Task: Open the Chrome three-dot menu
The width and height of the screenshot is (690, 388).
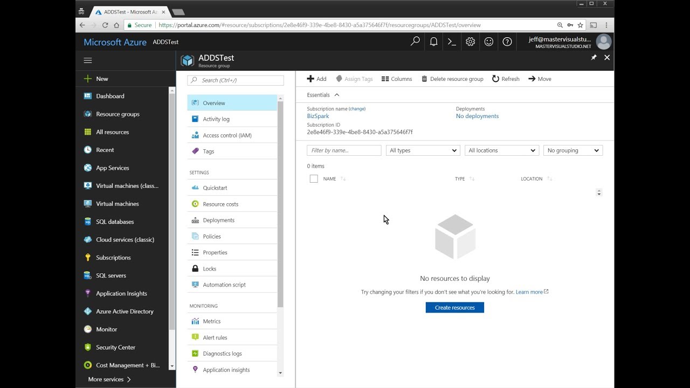Action: click(606, 25)
